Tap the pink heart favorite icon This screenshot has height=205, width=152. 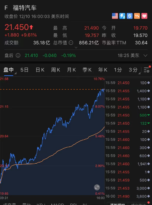tap(144, 16)
